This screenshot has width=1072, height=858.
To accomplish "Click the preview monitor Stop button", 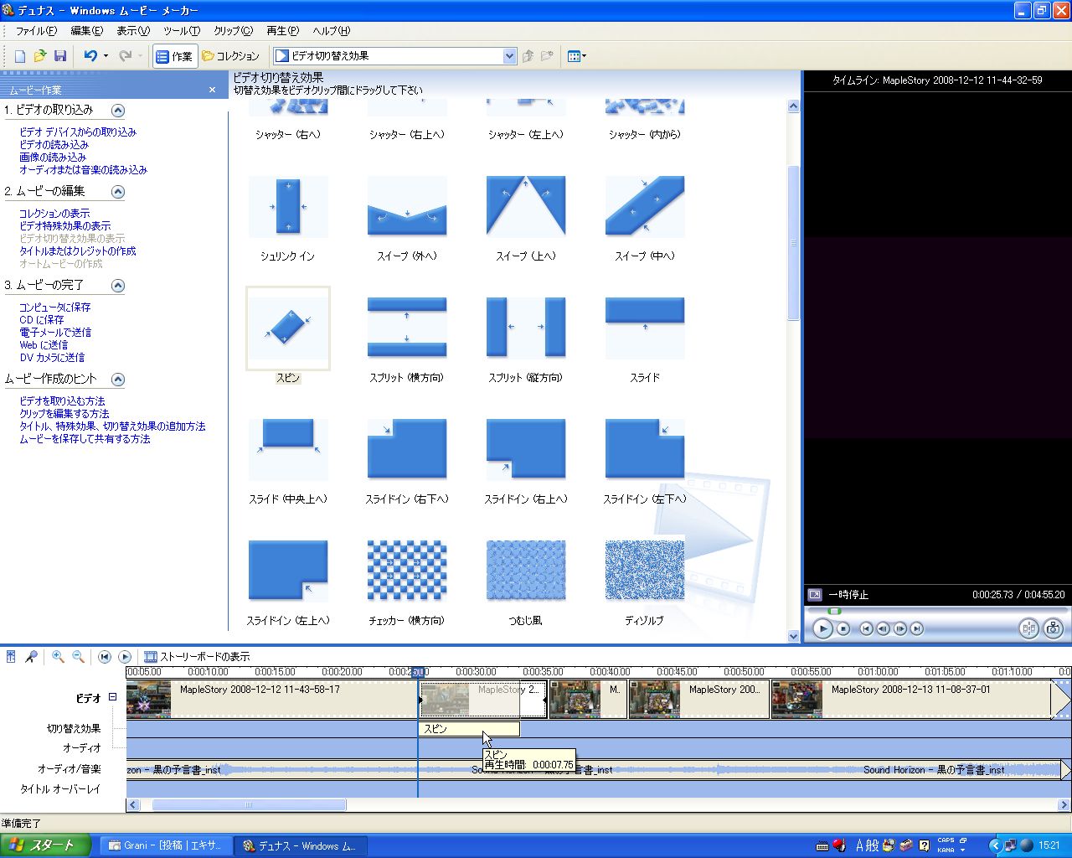I will [x=844, y=628].
